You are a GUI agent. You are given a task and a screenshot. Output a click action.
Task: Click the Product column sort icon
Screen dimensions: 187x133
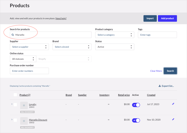tap(29, 95)
